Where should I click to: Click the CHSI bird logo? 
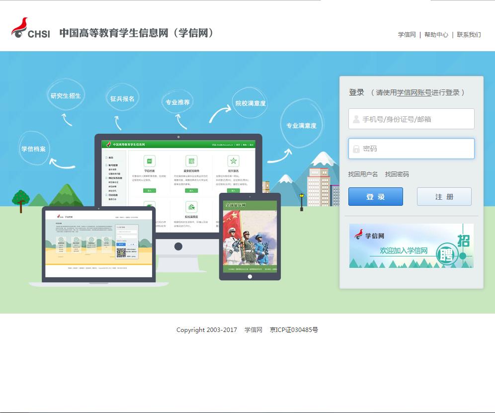coord(31,28)
